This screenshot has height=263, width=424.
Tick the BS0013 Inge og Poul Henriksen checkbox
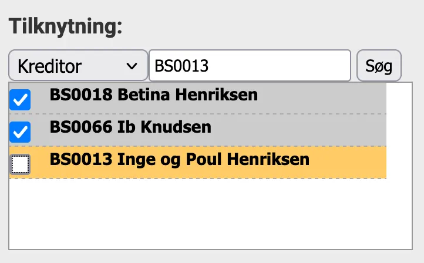coord(21,165)
